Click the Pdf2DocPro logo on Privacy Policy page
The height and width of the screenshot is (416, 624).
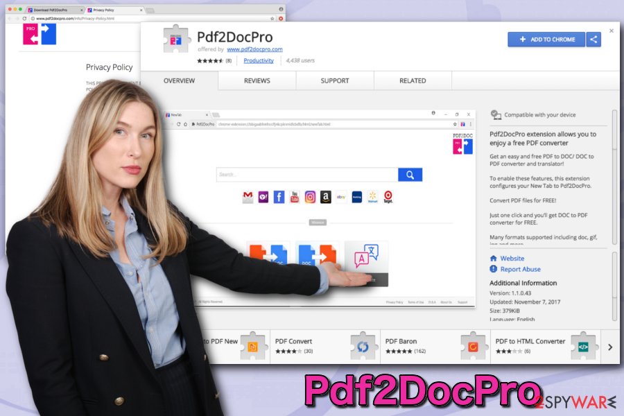(x=40, y=34)
